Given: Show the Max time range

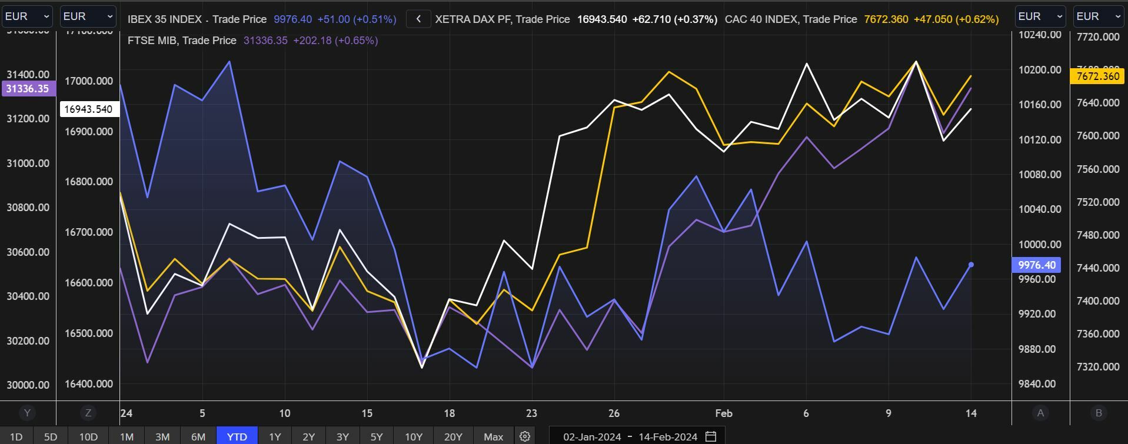Looking at the screenshot, I should pyautogui.click(x=493, y=436).
